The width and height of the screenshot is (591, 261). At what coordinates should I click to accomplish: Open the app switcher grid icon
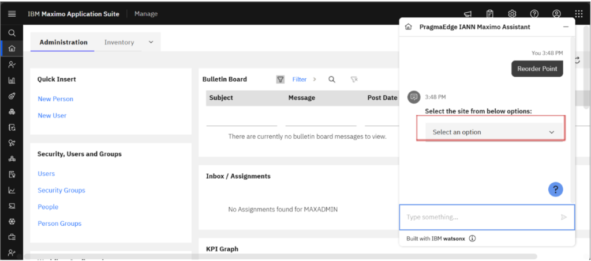pyautogui.click(x=578, y=14)
